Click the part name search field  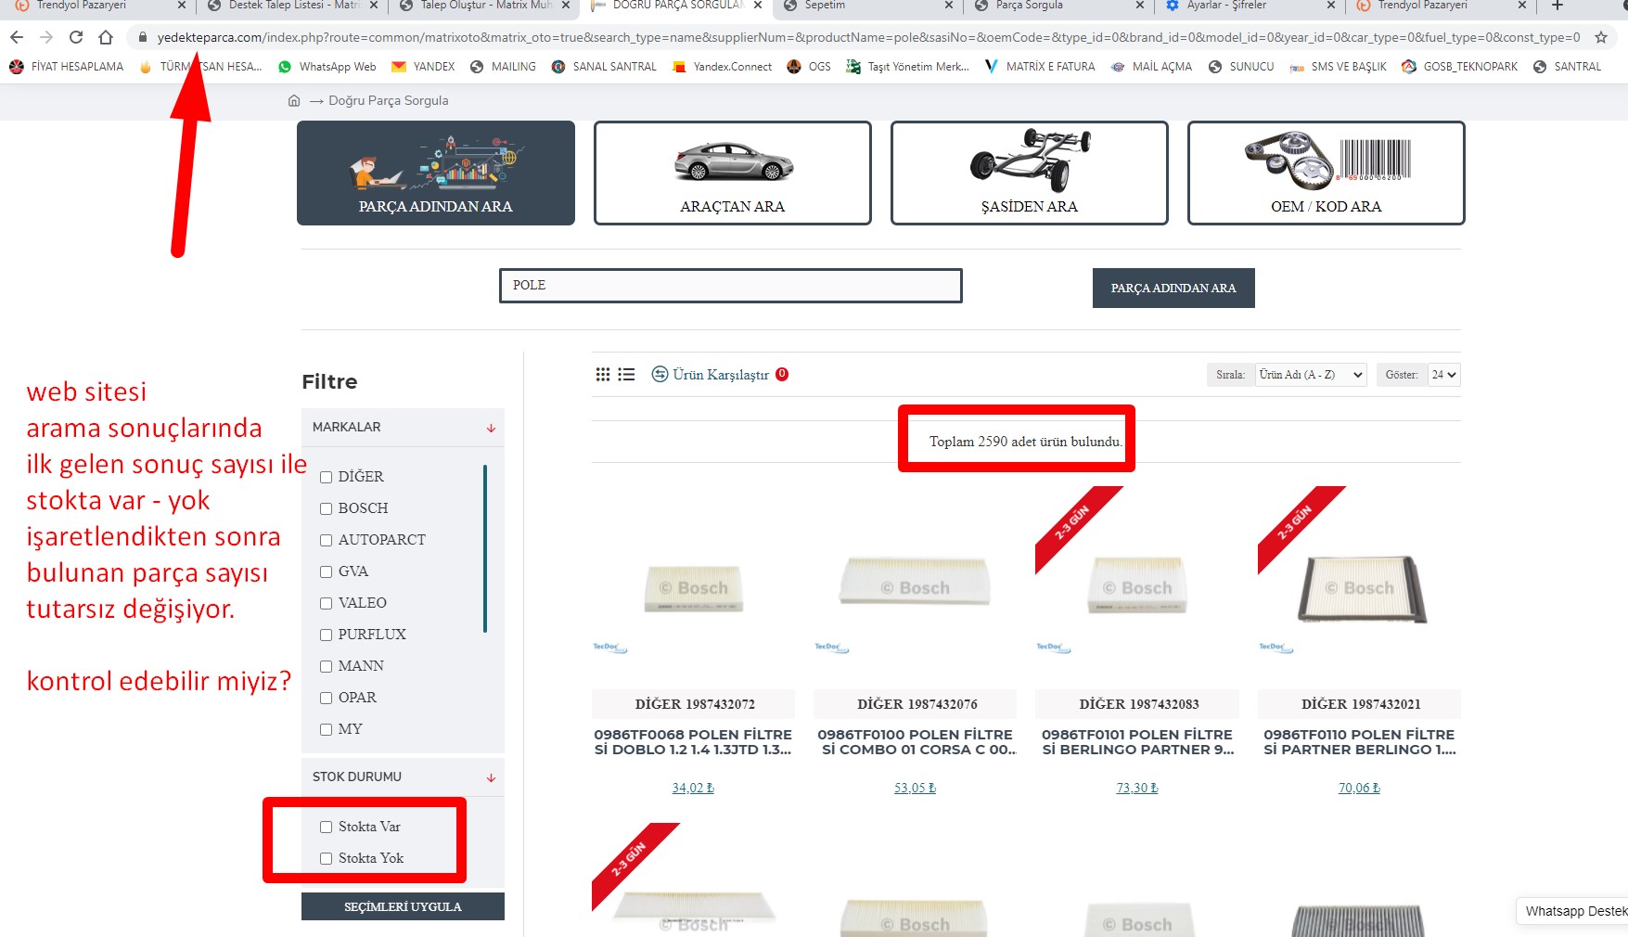coord(730,286)
